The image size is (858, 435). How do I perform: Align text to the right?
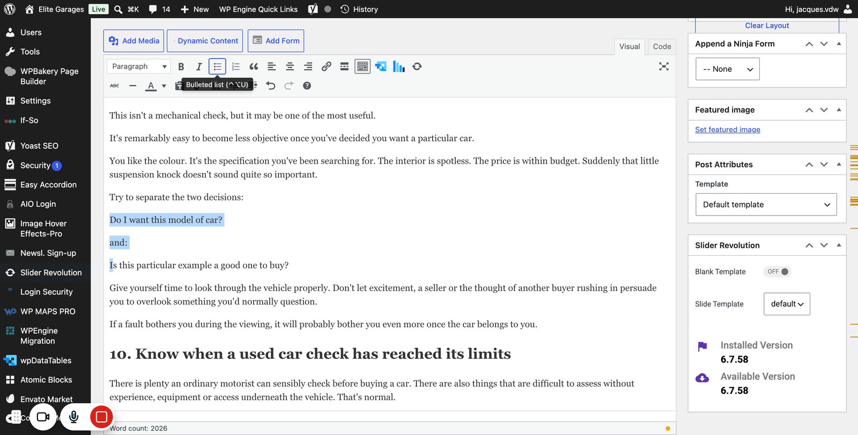point(308,67)
